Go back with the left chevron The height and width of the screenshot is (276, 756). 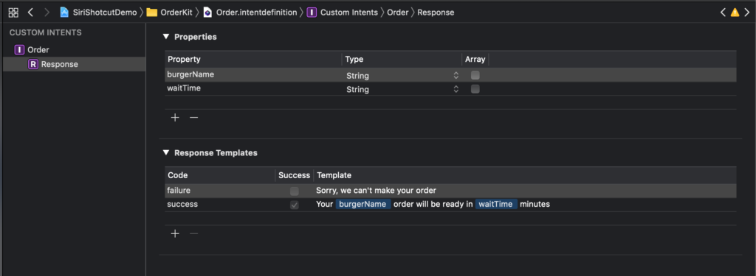30,13
